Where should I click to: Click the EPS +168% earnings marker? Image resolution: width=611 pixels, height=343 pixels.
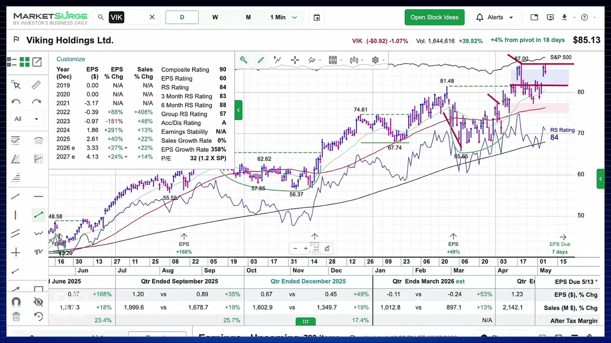click(x=184, y=244)
